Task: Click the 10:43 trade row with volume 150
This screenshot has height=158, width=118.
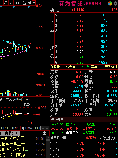Action: [x=84, y=155]
